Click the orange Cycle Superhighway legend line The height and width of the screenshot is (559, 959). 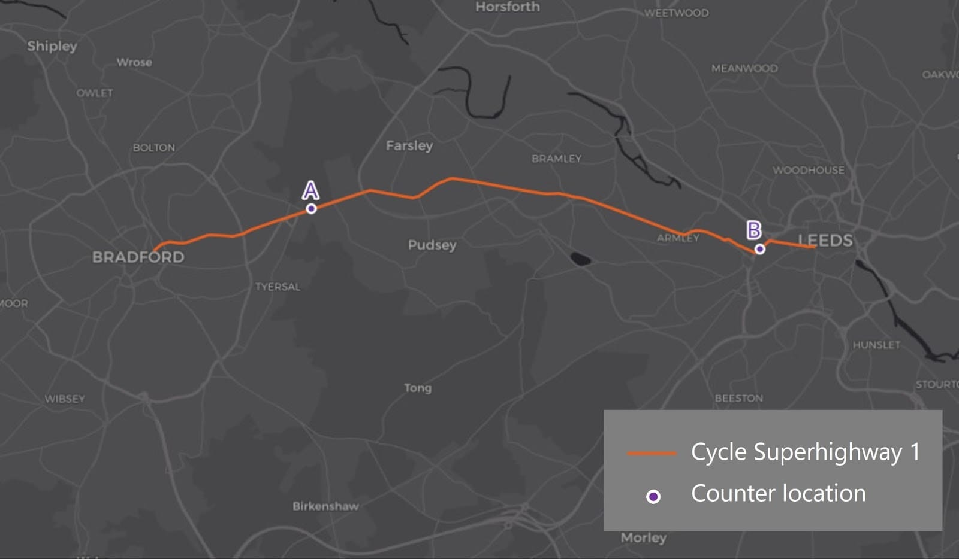(652, 454)
